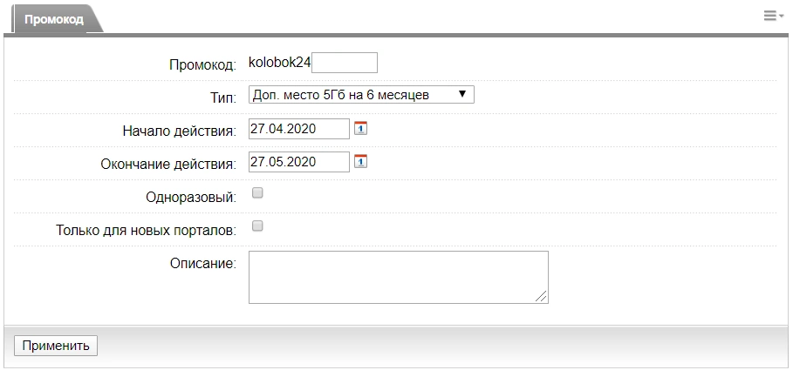Check the Только для новых порталов box
The height and width of the screenshot is (377, 793).
[x=257, y=226]
